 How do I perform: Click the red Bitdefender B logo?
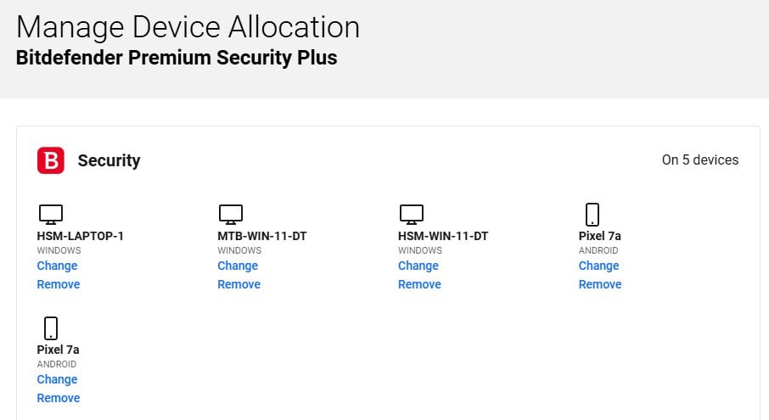tap(51, 160)
